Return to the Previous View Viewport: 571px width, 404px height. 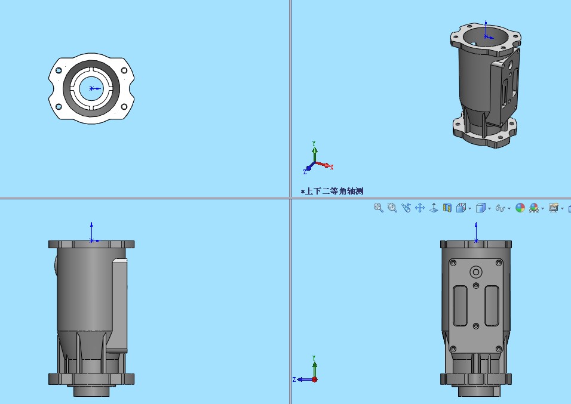point(406,208)
